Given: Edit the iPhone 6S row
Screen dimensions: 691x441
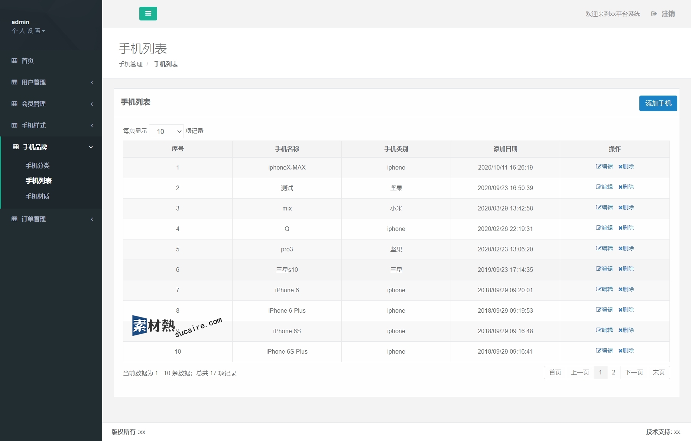Looking at the screenshot, I should click(604, 330).
